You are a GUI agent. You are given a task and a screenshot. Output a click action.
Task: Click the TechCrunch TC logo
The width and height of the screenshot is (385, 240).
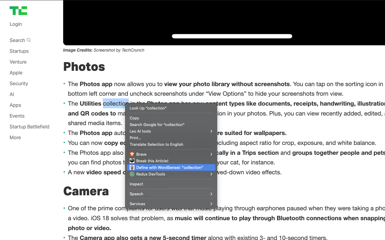[18, 11]
